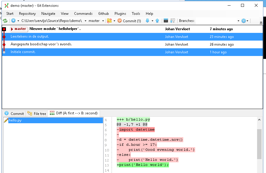
Task: Open the Github menu
Action: click(x=104, y=14)
